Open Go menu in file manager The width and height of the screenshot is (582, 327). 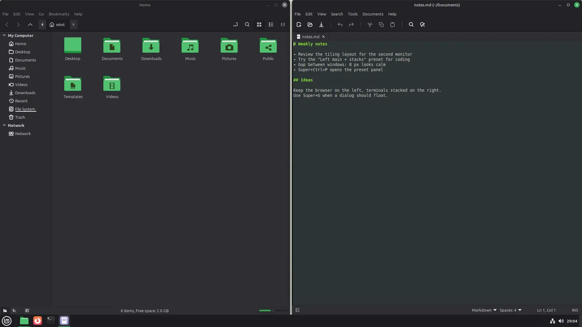[x=41, y=14]
